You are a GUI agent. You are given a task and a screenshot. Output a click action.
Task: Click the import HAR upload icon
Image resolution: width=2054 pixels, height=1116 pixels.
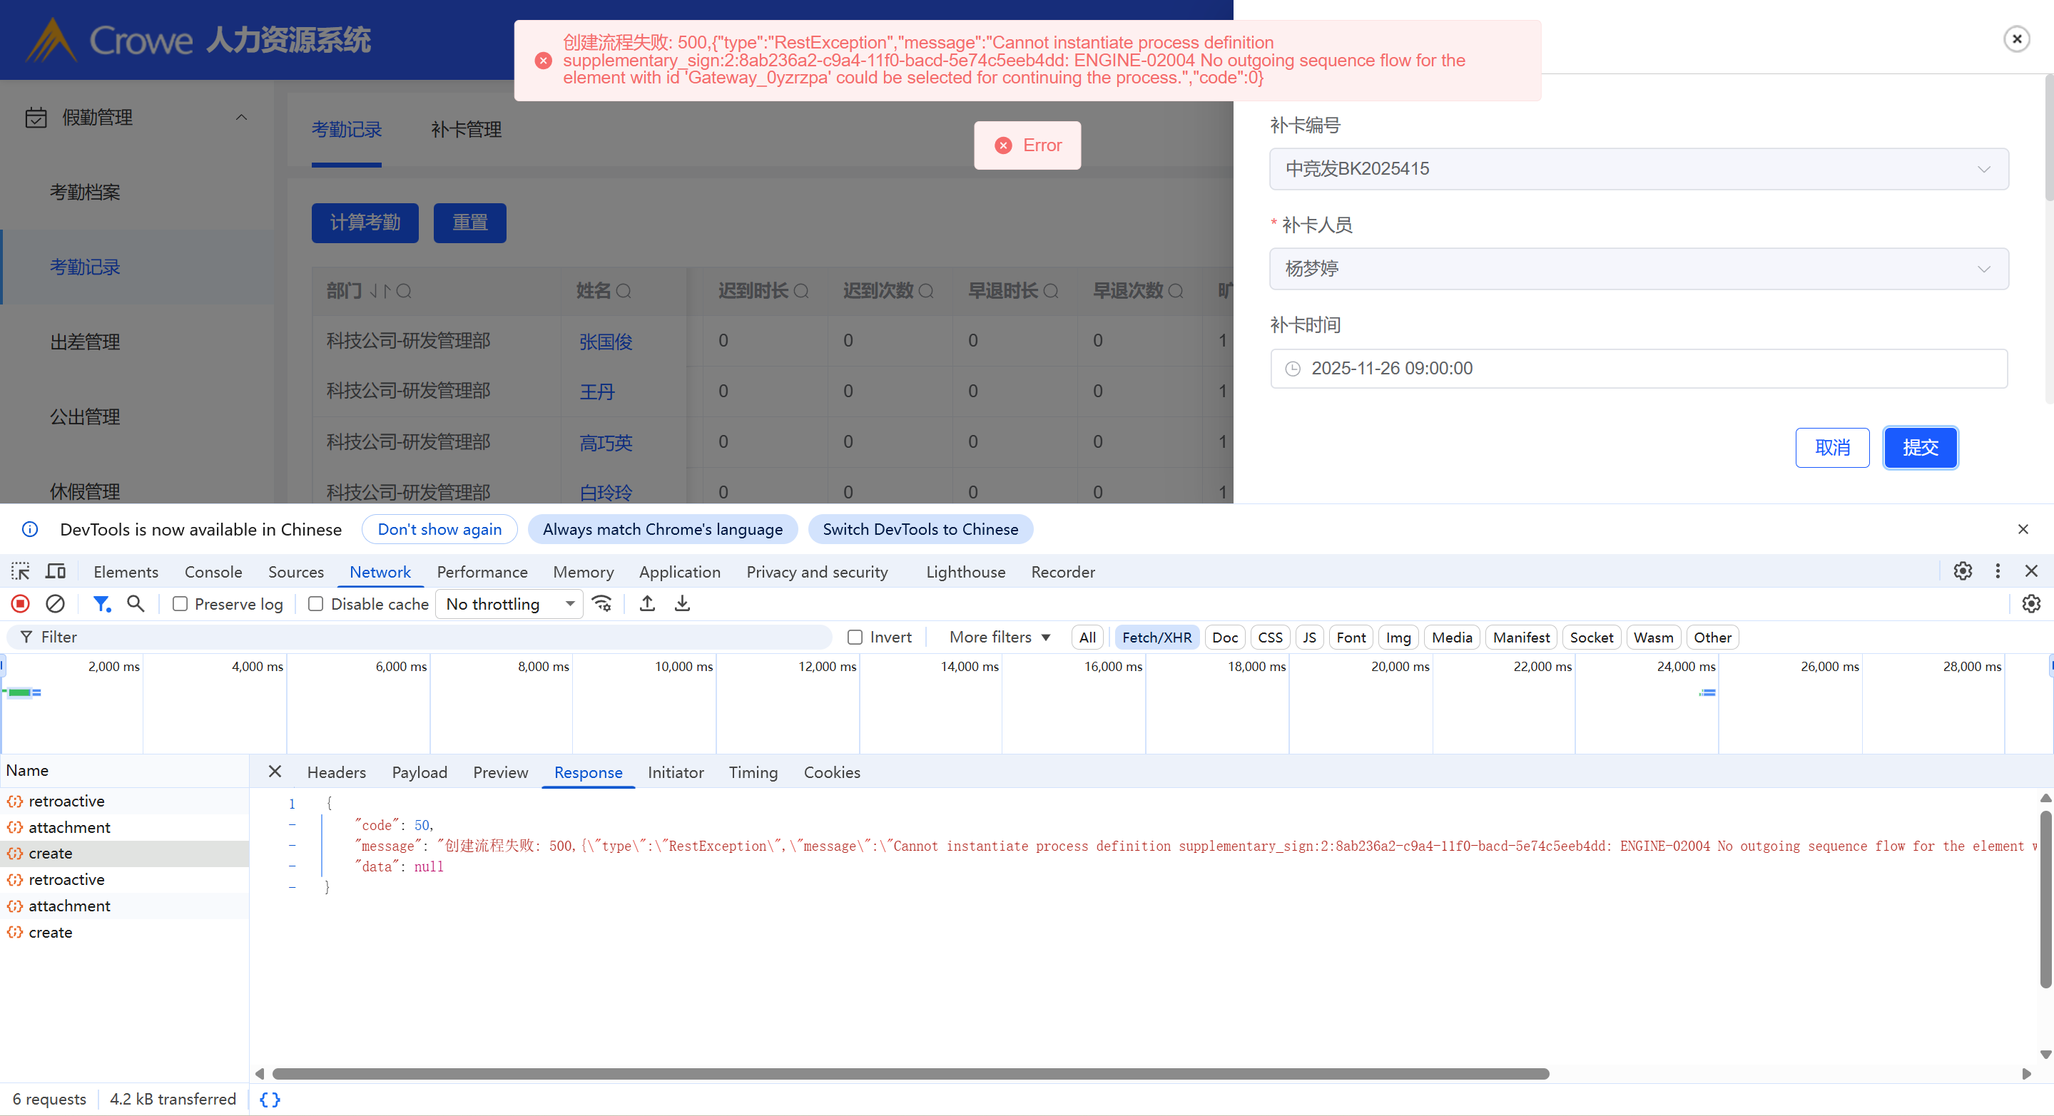648,603
